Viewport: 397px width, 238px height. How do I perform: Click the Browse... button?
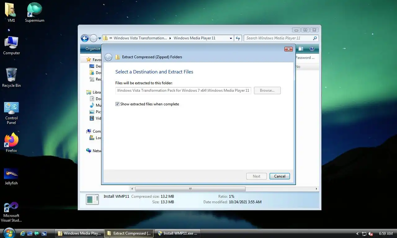[267, 90]
